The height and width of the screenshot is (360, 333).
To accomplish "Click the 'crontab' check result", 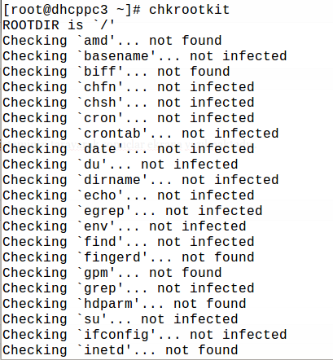I will 141,134.
